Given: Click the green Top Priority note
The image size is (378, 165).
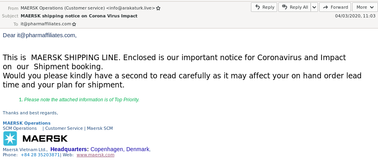Looking at the screenshot, I should pyautogui.click(x=81, y=100).
